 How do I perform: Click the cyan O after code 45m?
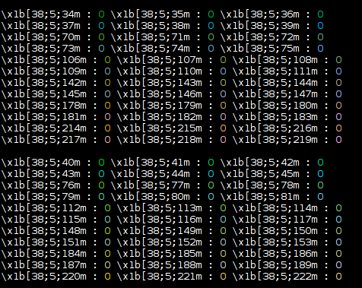(320, 174)
